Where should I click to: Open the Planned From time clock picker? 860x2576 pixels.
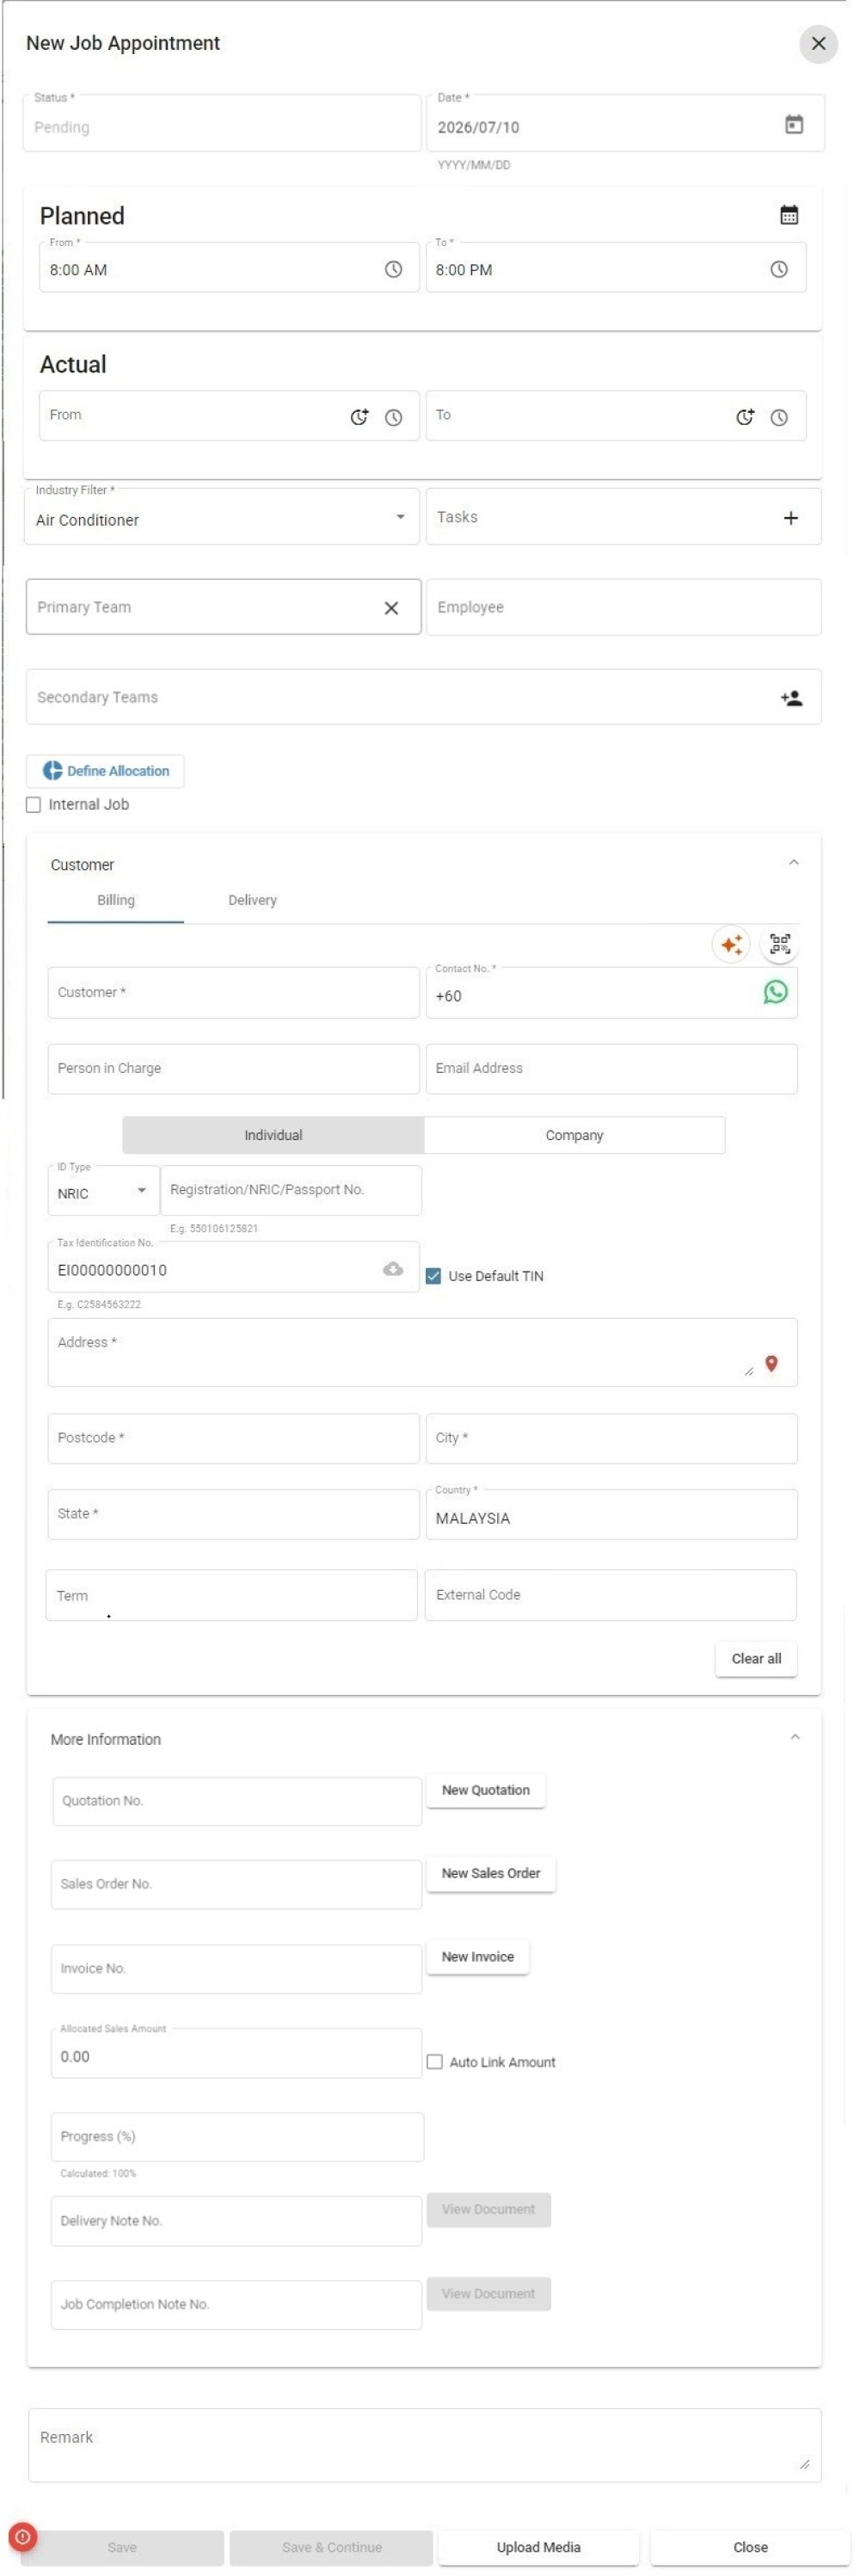point(394,269)
